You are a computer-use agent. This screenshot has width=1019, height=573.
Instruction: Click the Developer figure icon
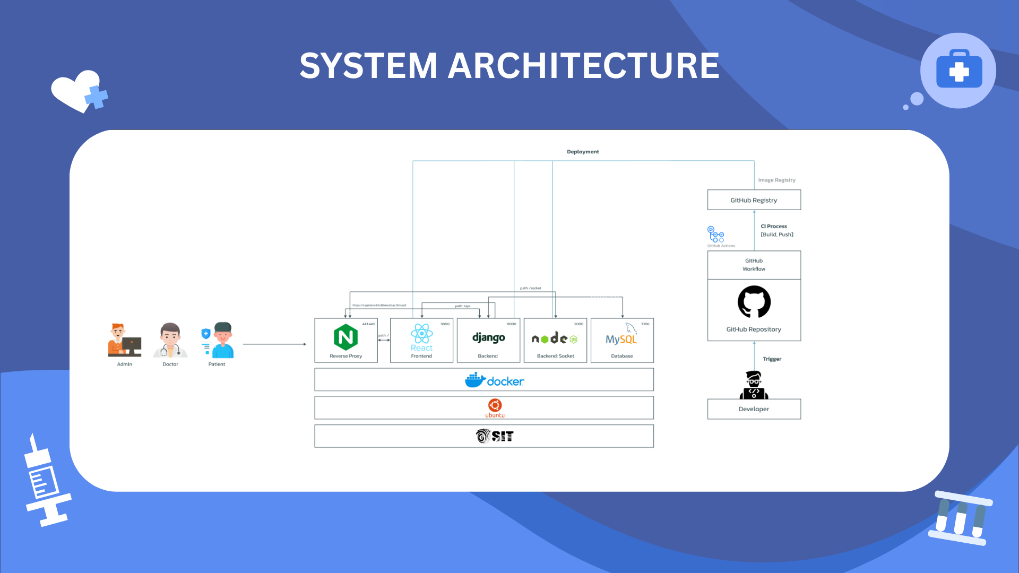point(754,385)
